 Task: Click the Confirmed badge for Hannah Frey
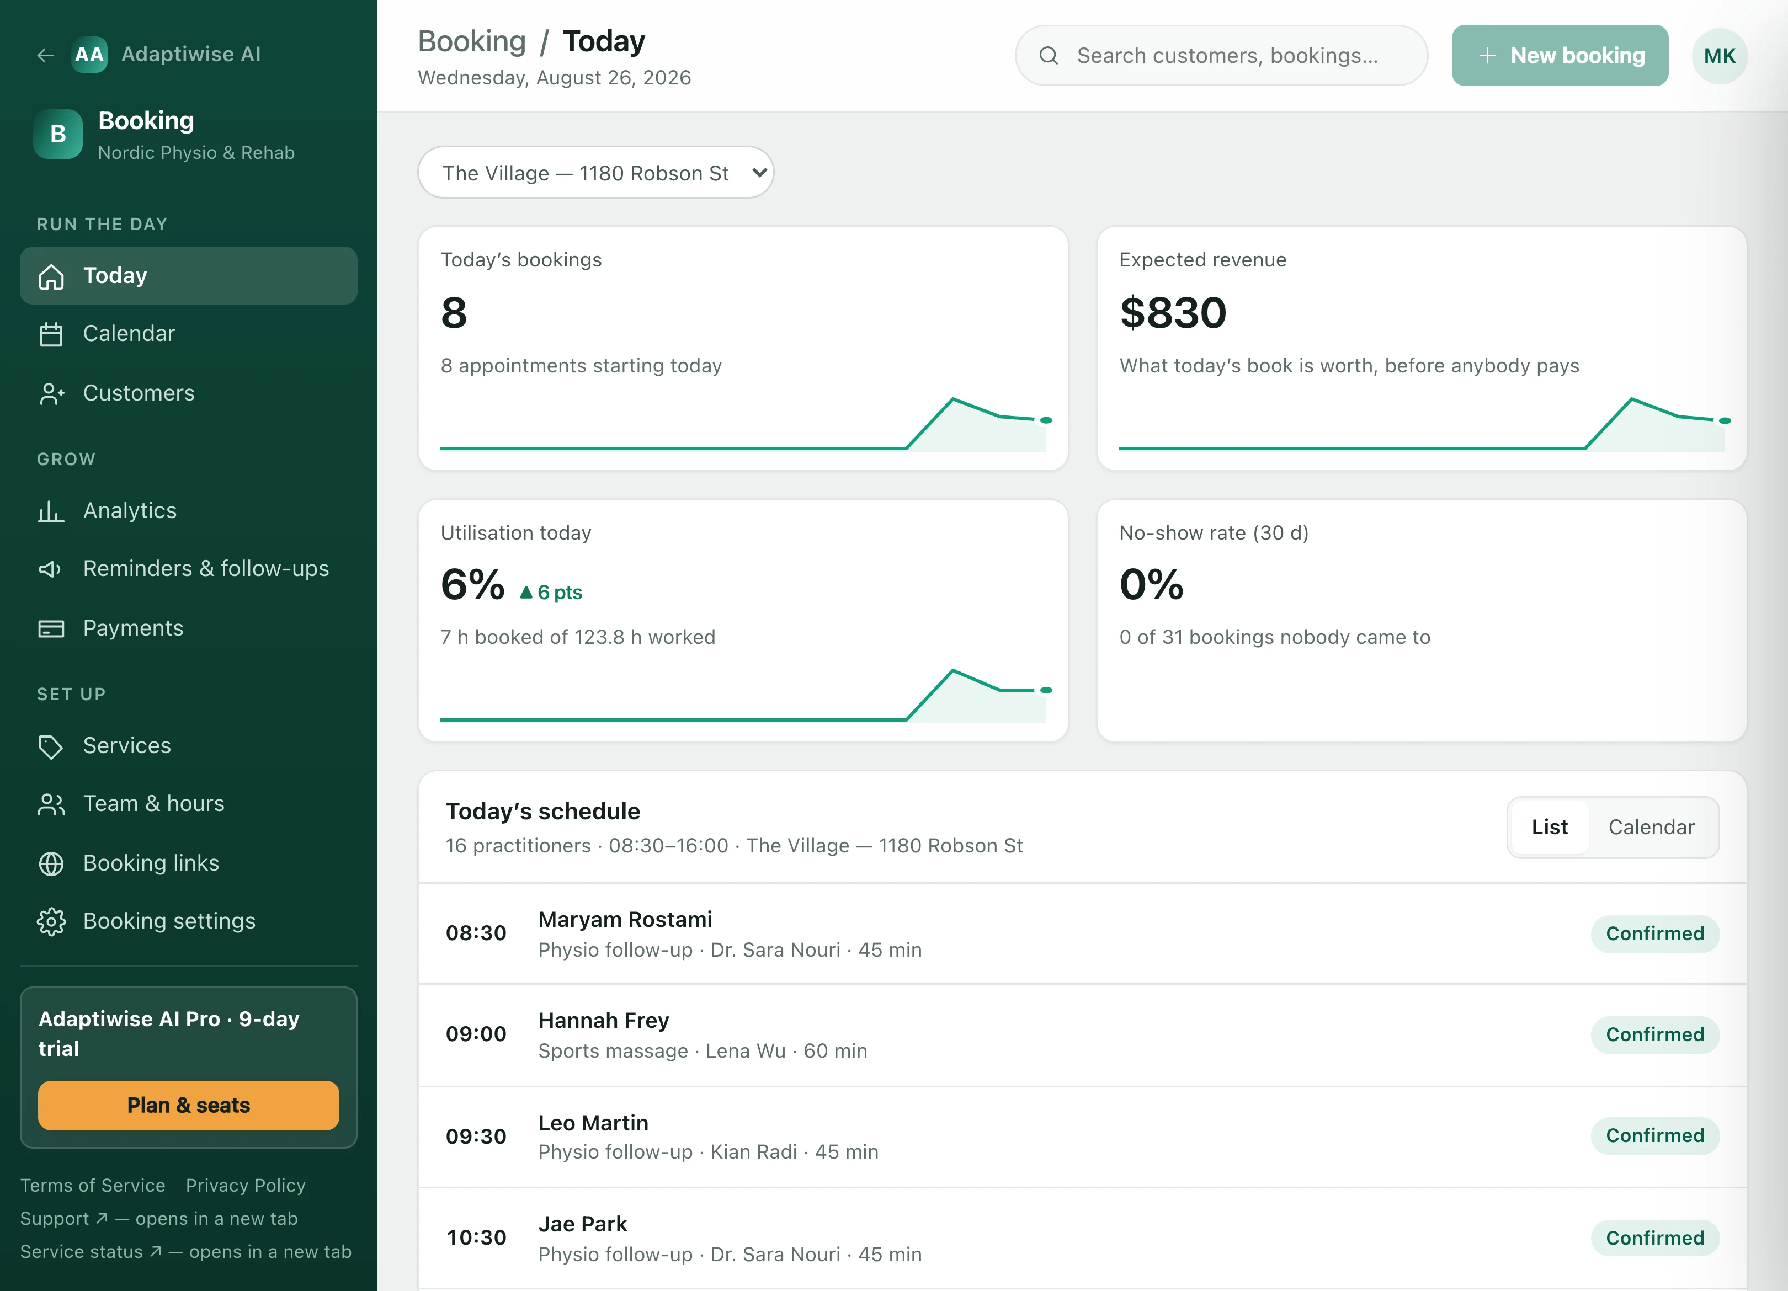[1655, 1035]
